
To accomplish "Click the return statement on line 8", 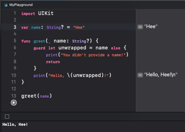I will click(53, 62).
